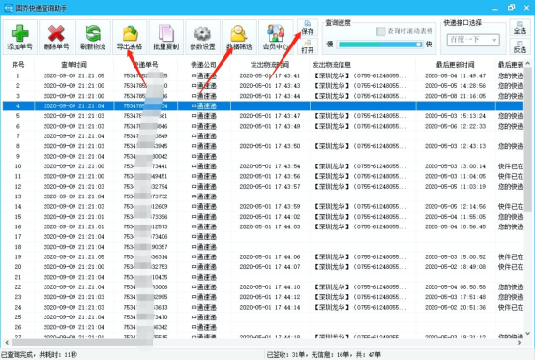The width and height of the screenshot is (536, 361).
Task: Click 反选 invert selection button
Action: [x=520, y=46]
